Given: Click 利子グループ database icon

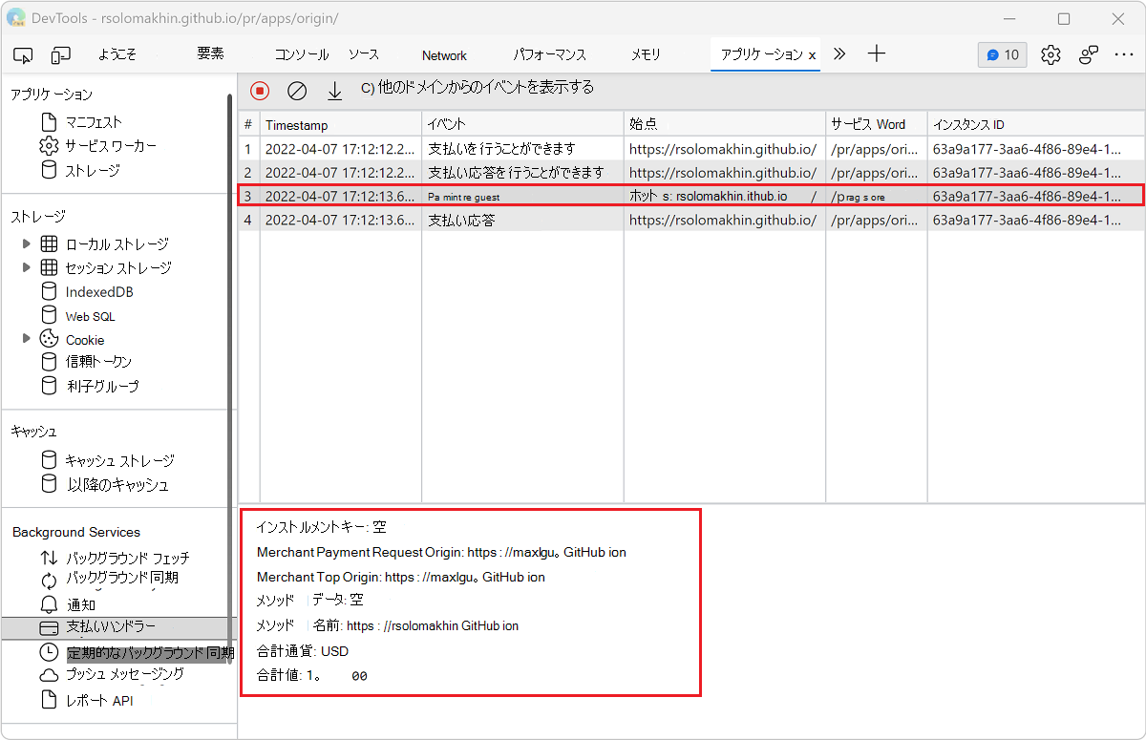Looking at the screenshot, I should pos(49,386).
